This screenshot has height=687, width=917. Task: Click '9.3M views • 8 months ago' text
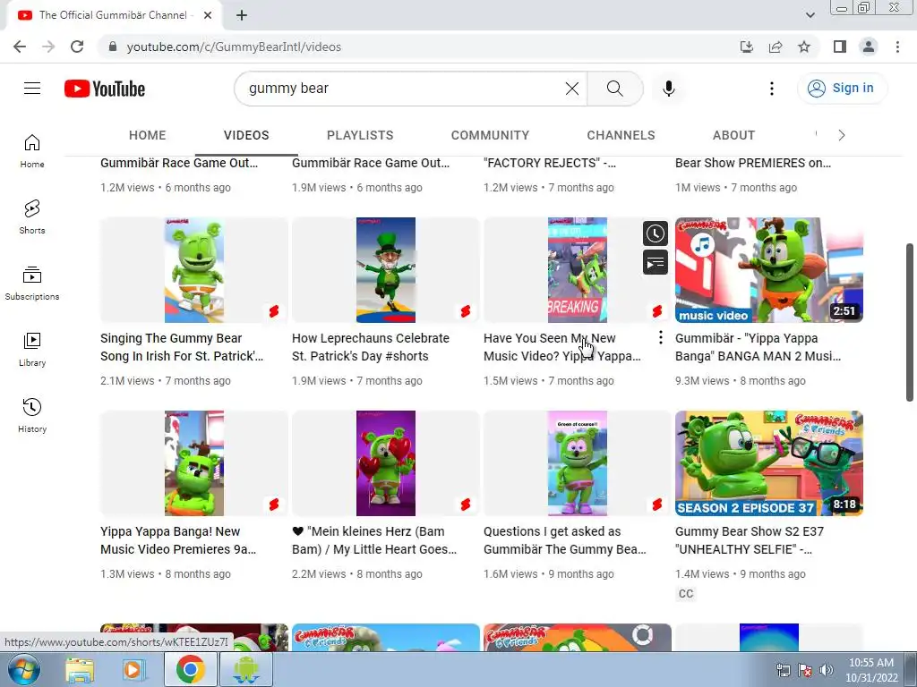740,381
